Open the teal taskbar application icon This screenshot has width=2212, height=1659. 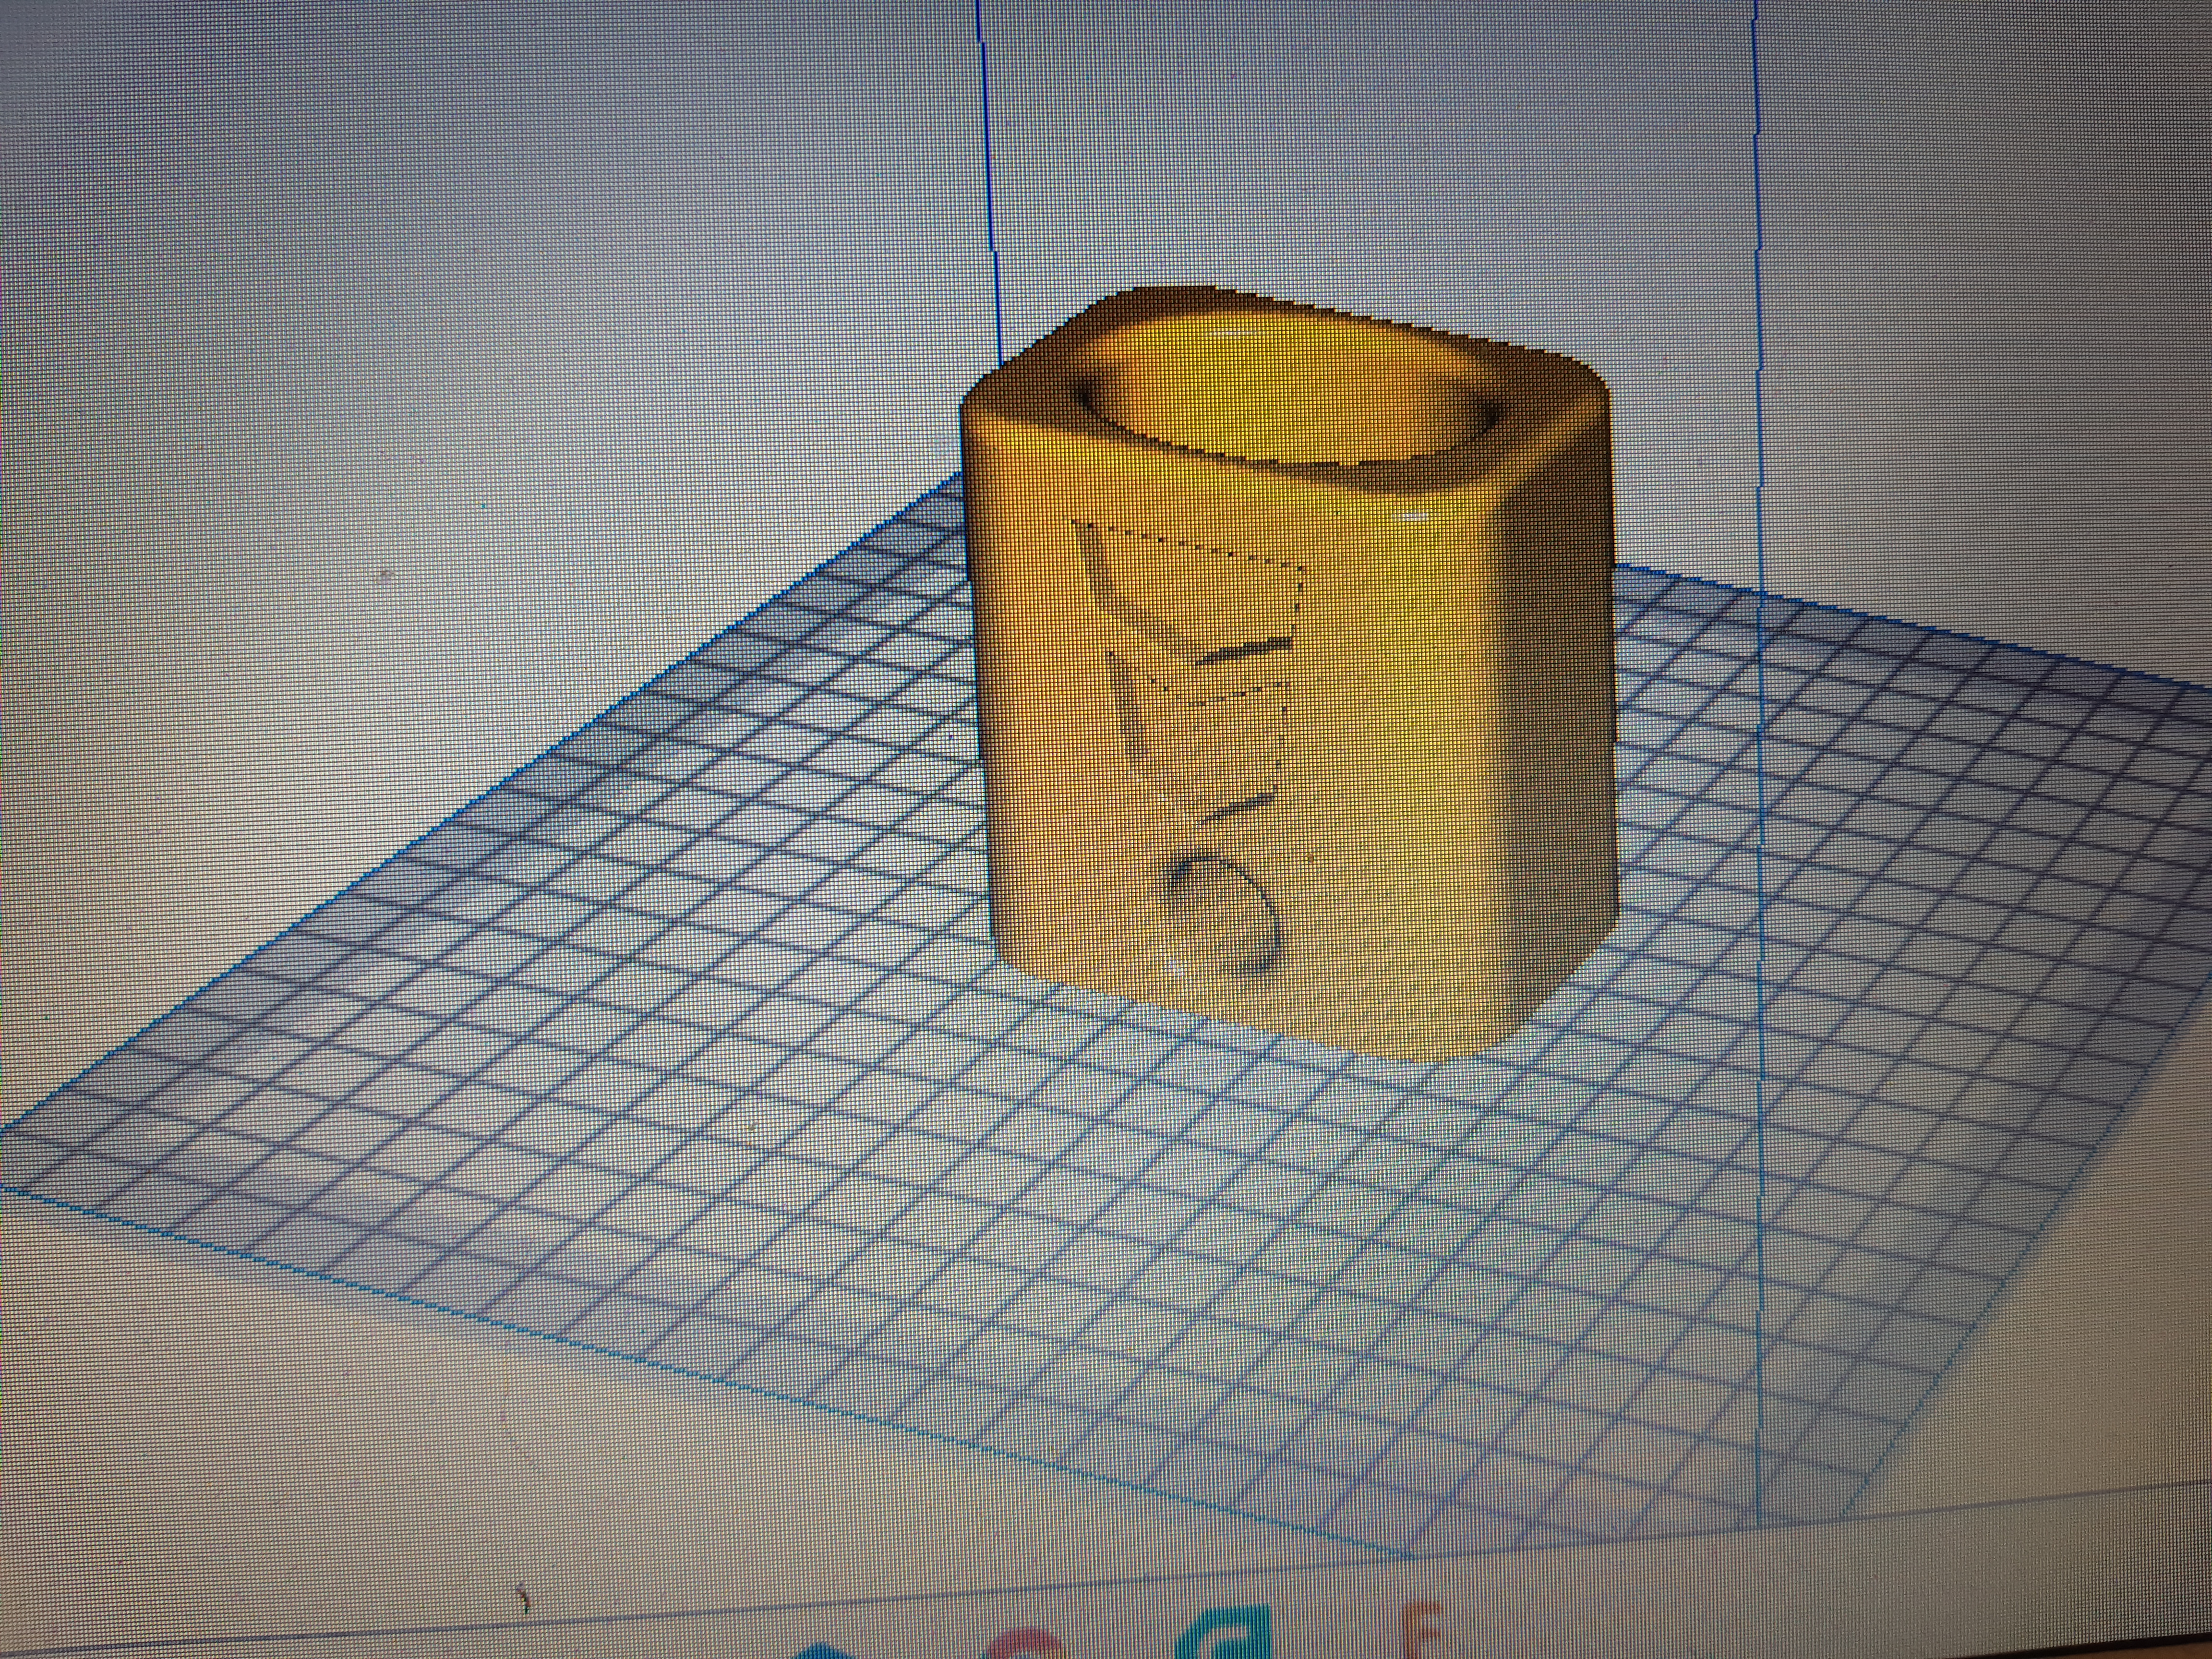(x=1228, y=1636)
